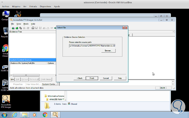
Task: Click the Export Logical Image toolbar icon
Action: (x=40, y=28)
